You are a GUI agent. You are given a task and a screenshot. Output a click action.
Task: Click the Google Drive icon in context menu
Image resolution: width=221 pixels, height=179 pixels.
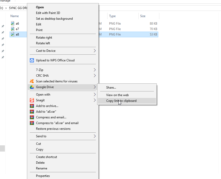click(32, 87)
